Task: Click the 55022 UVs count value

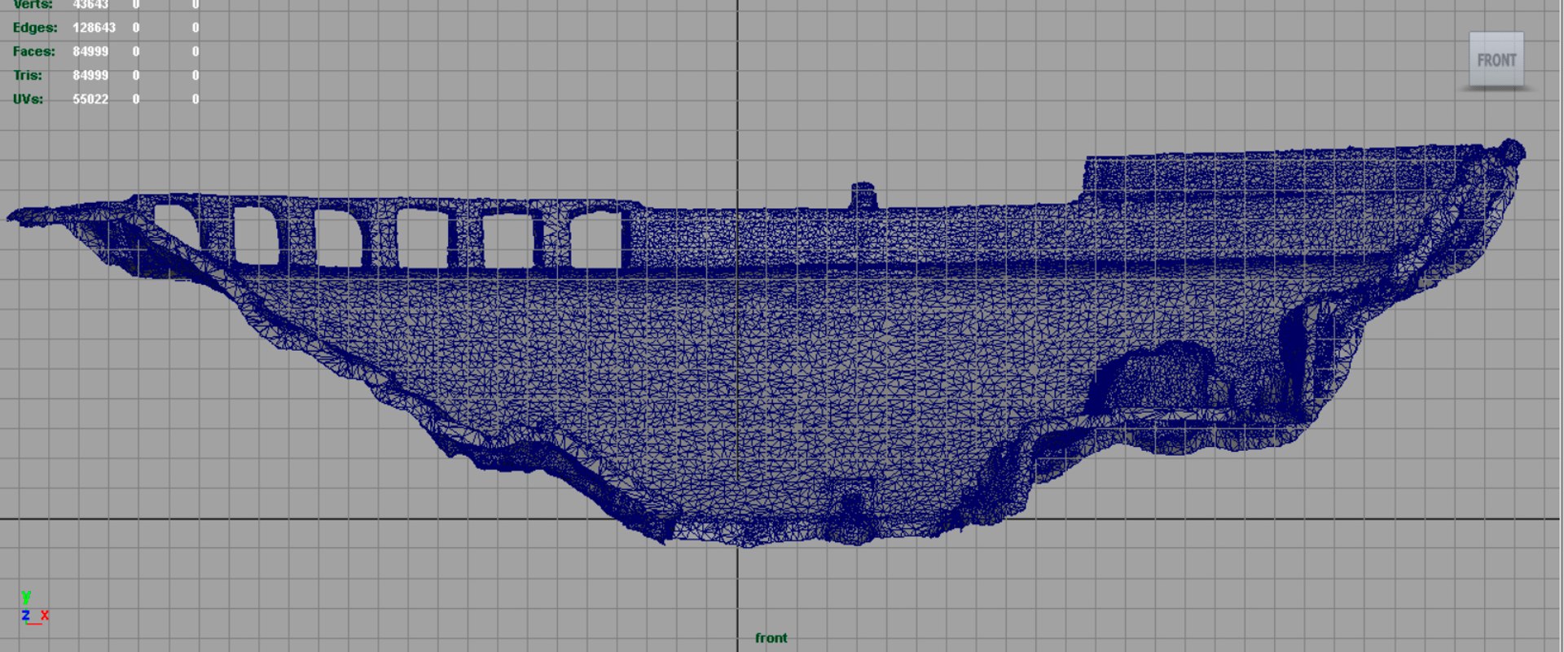Action: pyautogui.click(x=90, y=99)
